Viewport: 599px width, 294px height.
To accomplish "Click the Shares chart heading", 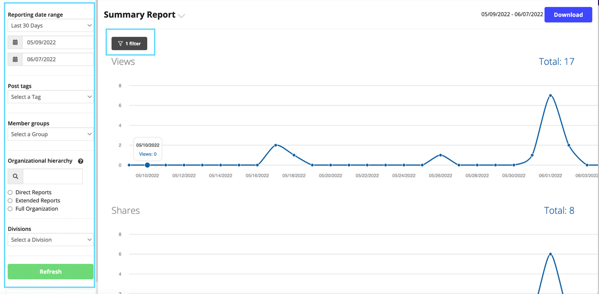I will [126, 210].
